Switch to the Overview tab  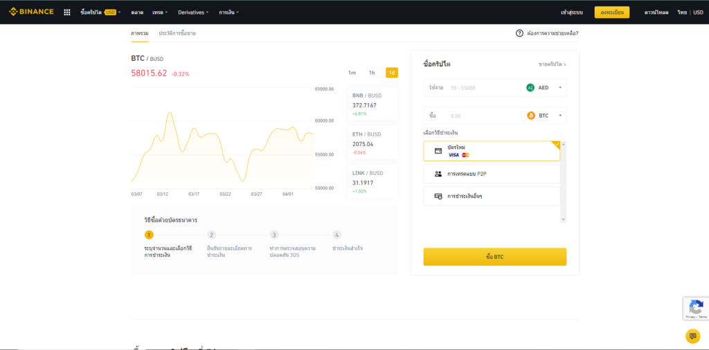coord(140,33)
